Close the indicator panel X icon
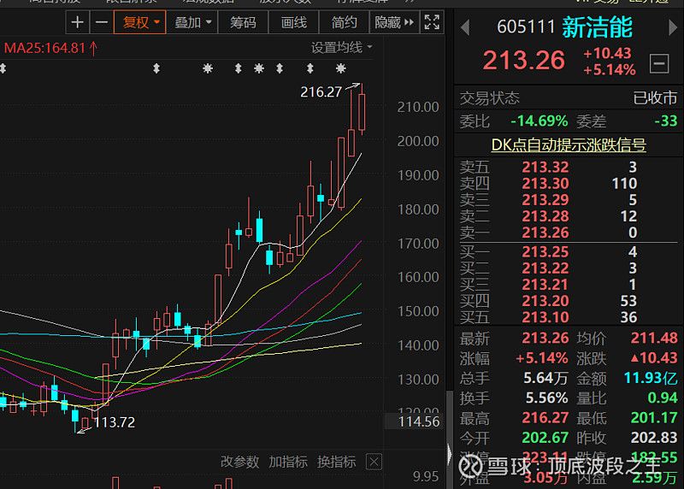The height and width of the screenshot is (489, 684). click(x=374, y=462)
